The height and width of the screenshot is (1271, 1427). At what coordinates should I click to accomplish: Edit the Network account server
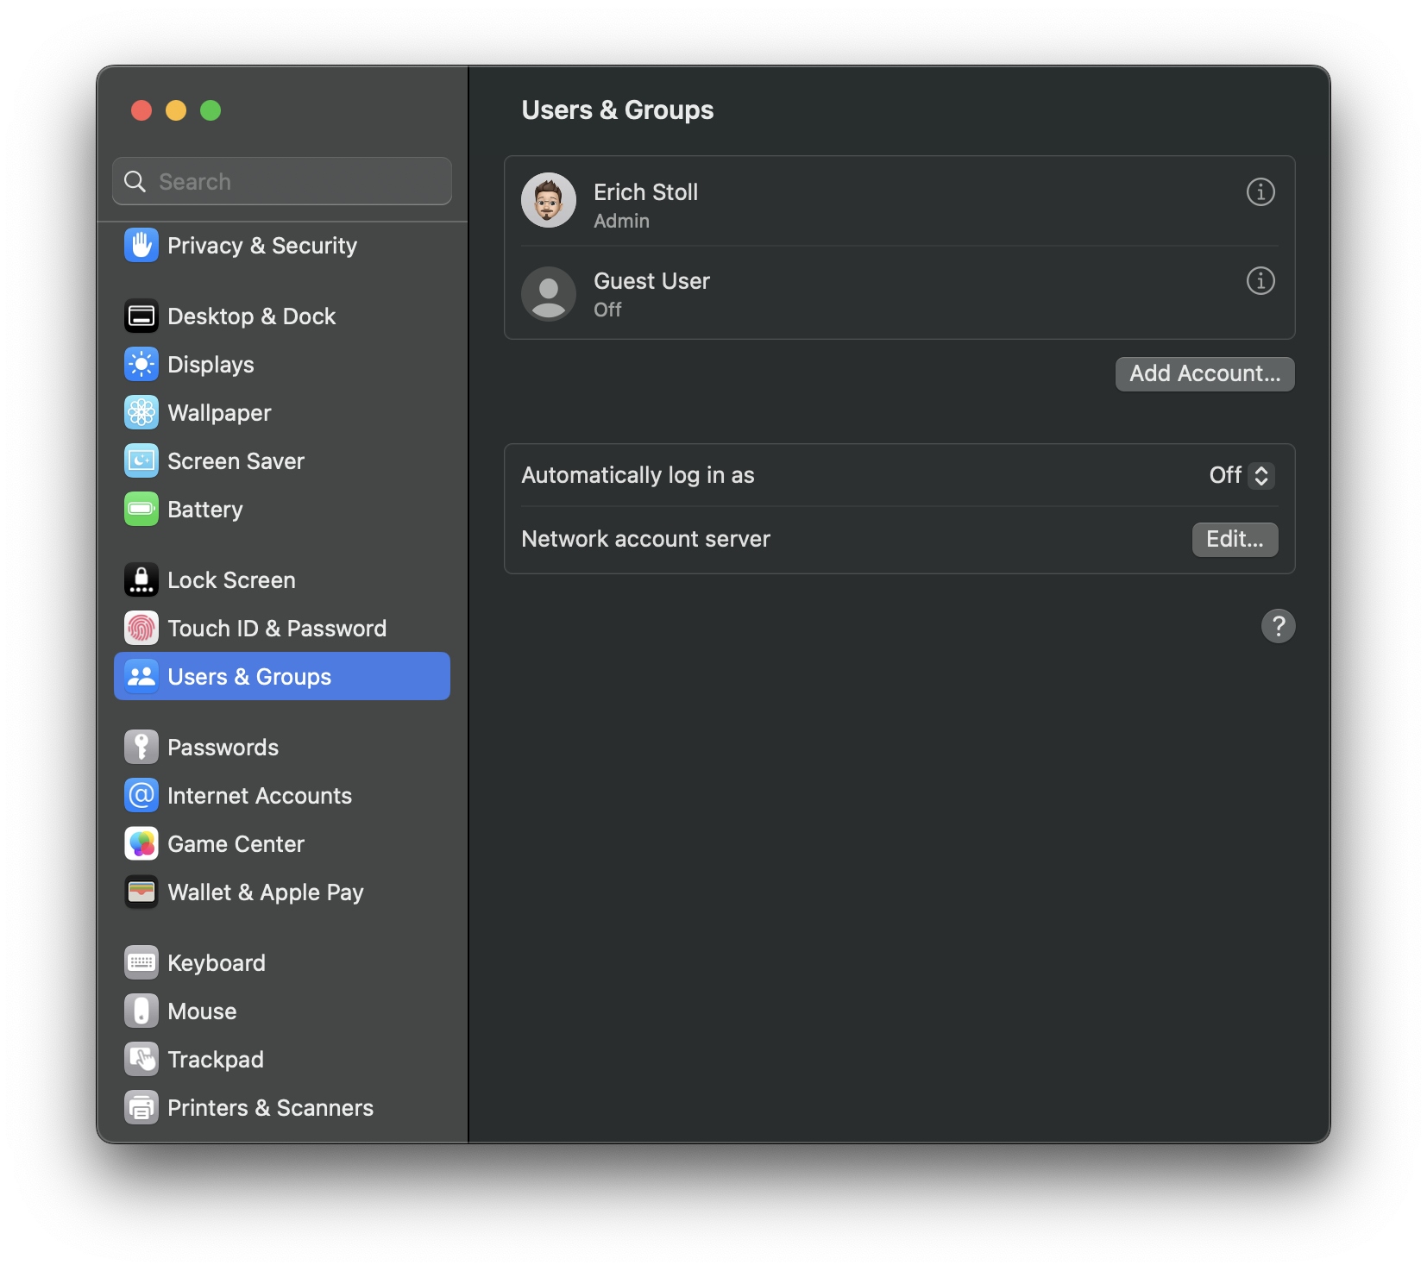coord(1235,539)
